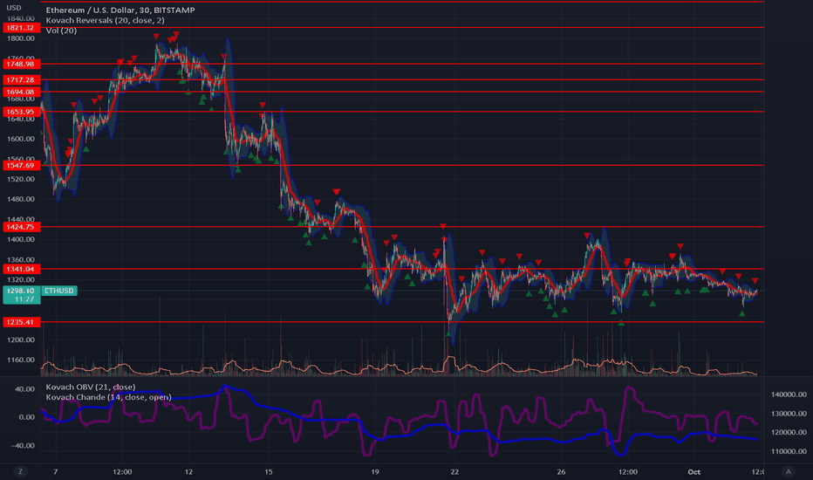Image resolution: width=813 pixels, height=480 pixels.
Task: Click the 22 date label
Action: (x=454, y=471)
